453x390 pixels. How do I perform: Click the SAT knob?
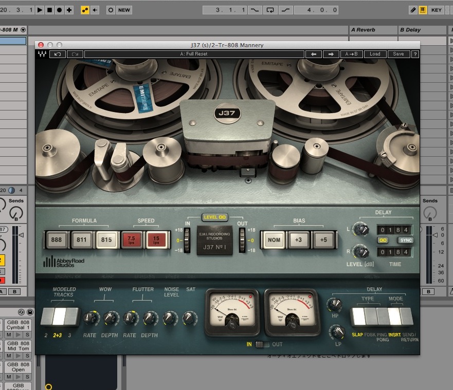(x=190, y=318)
